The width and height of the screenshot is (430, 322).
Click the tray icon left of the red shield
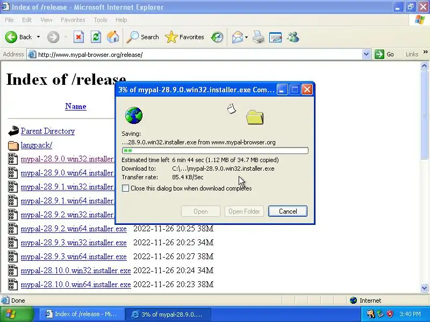tap(381, 314)
